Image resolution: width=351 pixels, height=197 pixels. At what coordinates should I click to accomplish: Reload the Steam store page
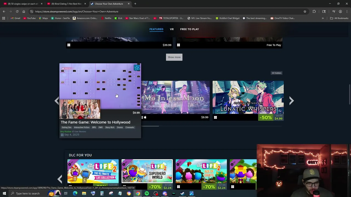click(17, 11)
